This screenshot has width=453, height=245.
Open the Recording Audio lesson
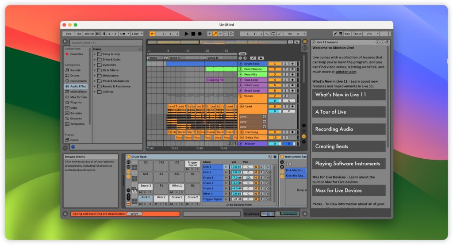point(349,129)
